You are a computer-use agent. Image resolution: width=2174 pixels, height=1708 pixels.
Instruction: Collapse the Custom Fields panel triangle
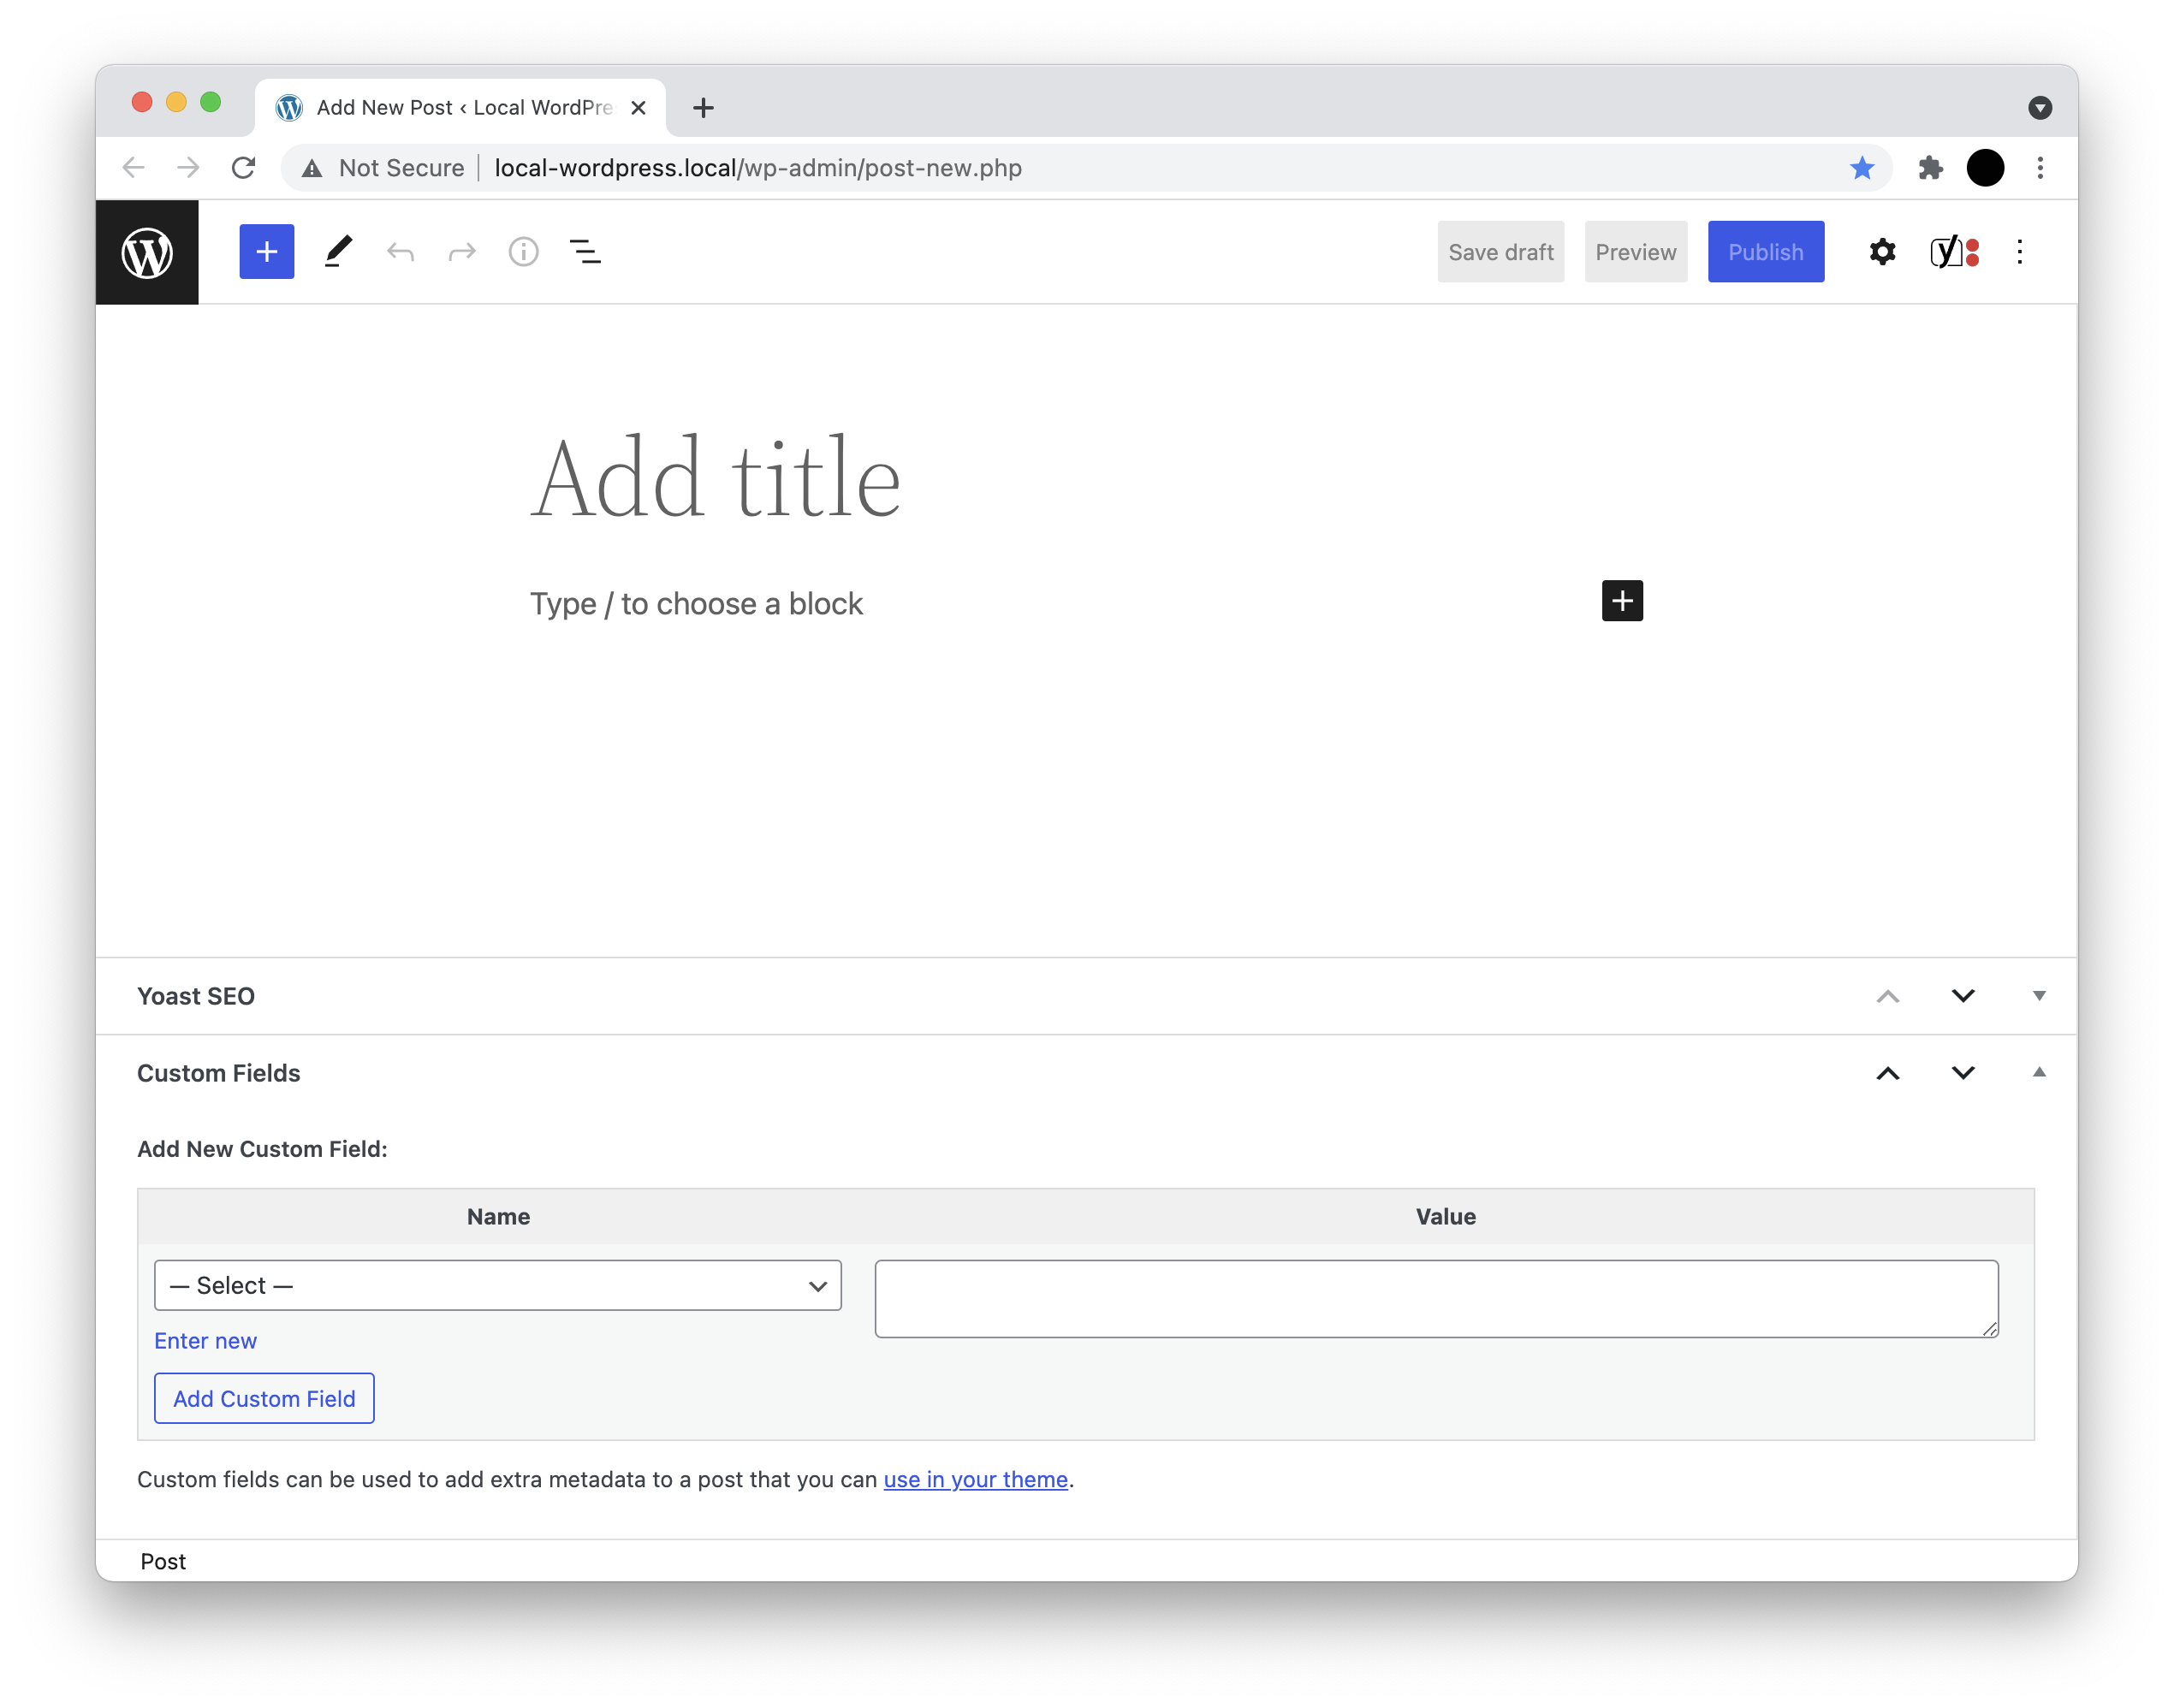coord(2038,1073)
